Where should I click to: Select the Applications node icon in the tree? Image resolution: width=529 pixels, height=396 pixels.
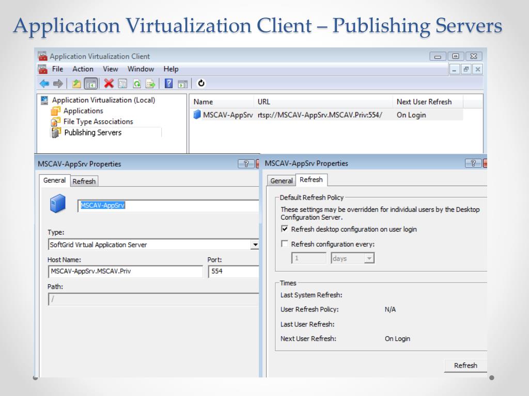tap(56, 111)
